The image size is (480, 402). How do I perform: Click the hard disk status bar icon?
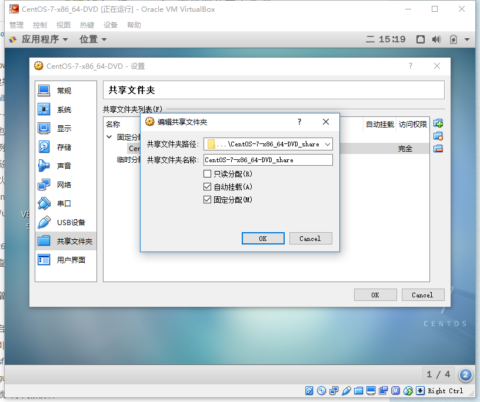tap(309, 391)
